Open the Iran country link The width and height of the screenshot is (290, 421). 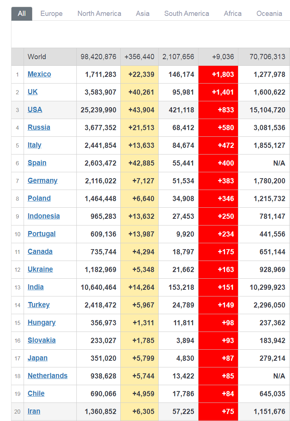34,411
